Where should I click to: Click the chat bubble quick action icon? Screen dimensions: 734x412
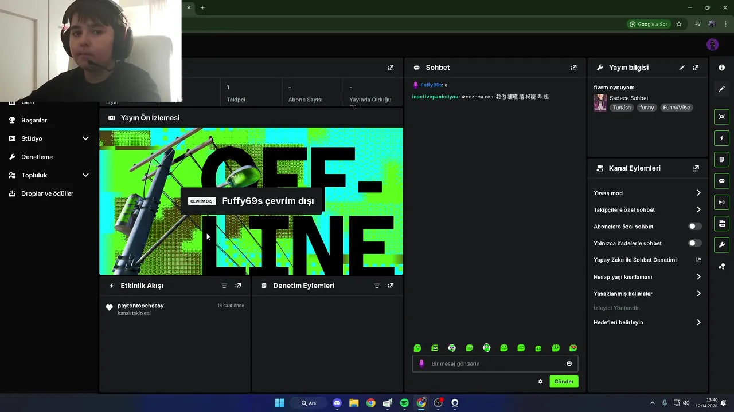722,181
